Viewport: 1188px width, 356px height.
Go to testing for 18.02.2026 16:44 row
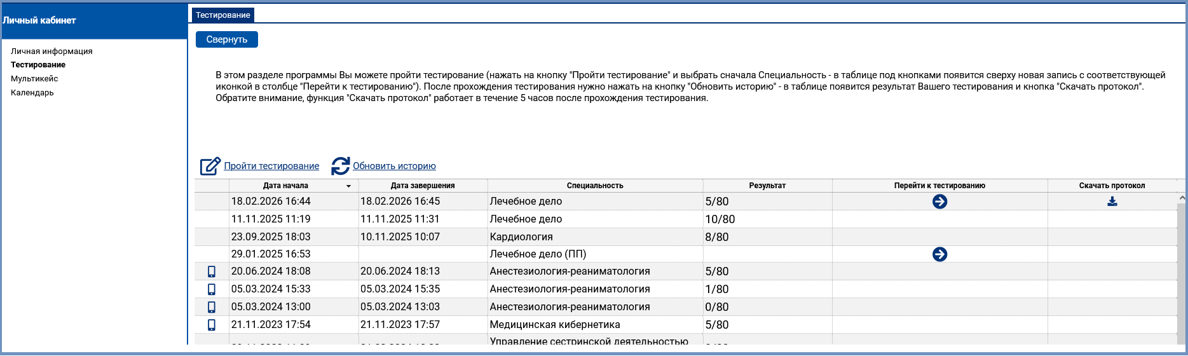[939, 202]
